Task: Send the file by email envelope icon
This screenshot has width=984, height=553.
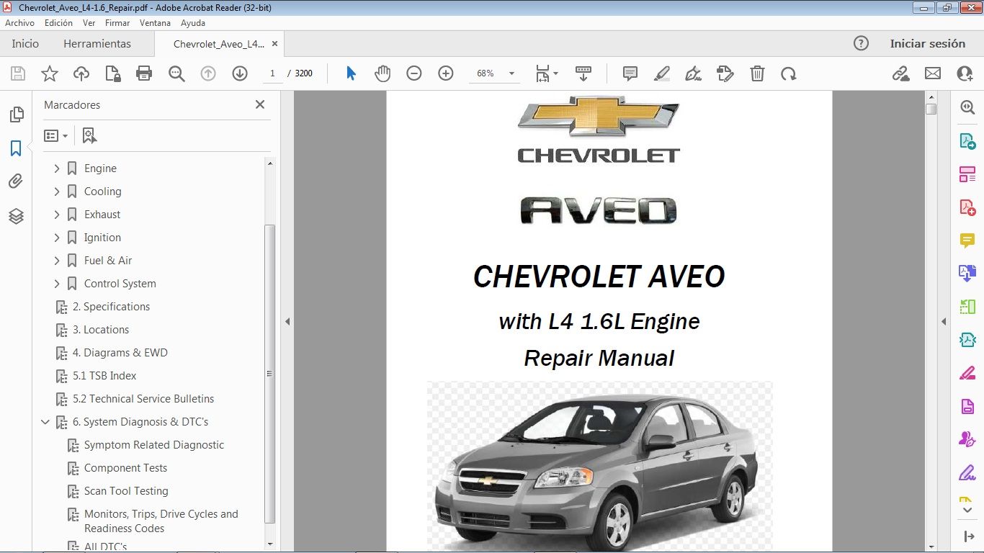Action: (933, 73)
